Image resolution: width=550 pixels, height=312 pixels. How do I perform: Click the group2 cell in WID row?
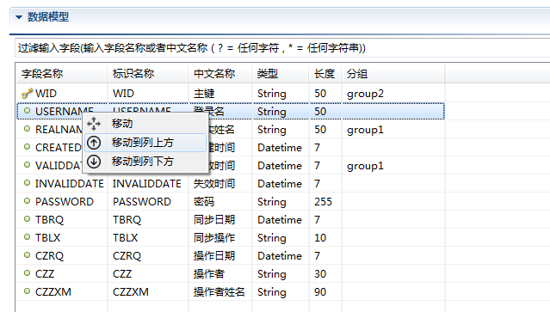point(393,94)
